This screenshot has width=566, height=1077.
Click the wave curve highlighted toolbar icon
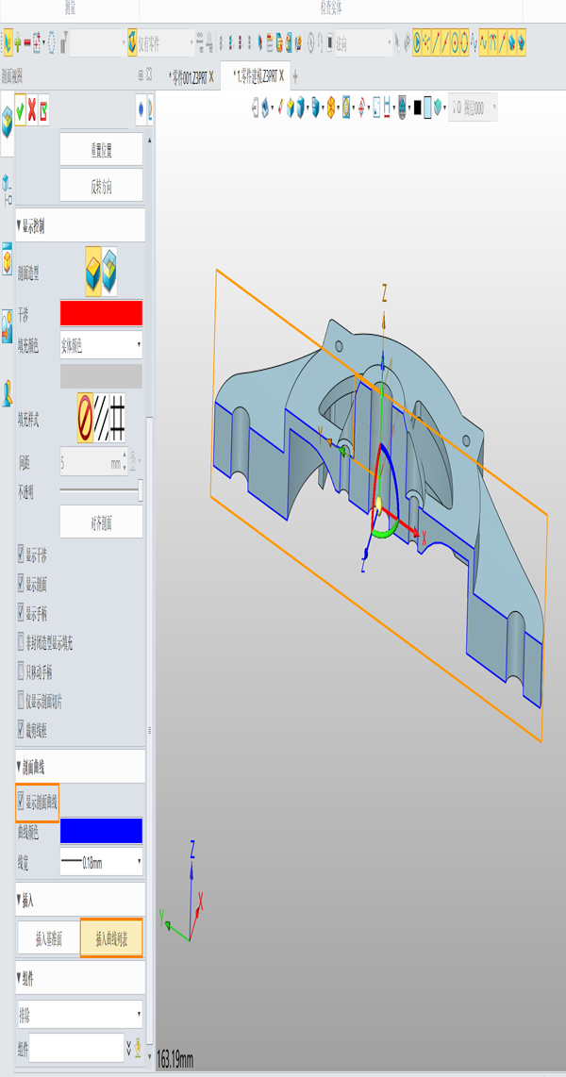484,42
